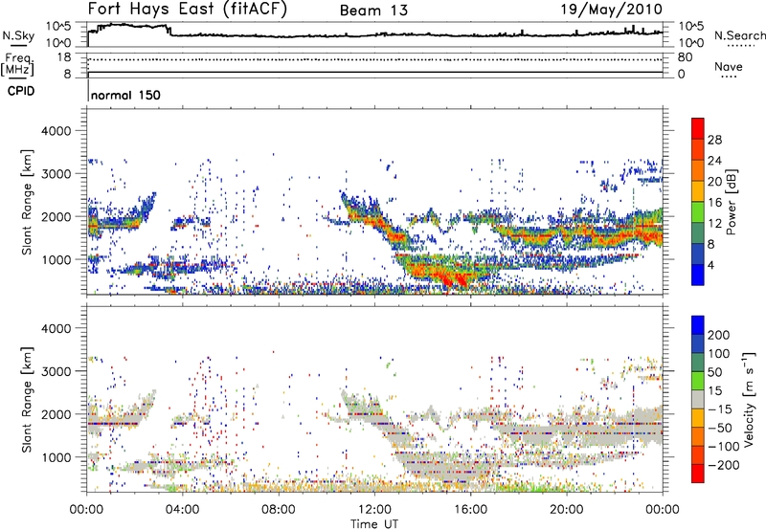This screenshot has width=766, height=530.
Task: Click the 'Power [dB]' colorbar label
Action: pyautogui.click(x=731, y=202)
